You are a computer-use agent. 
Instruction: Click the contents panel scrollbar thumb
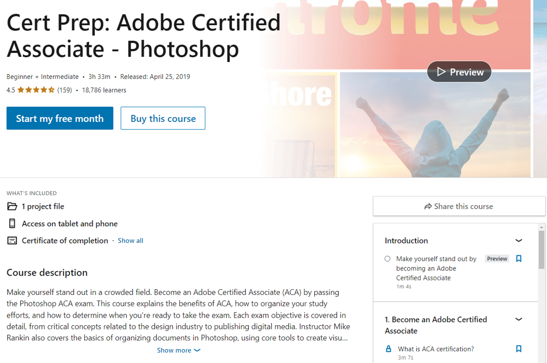pyautogui.click(x=541, y=250)
